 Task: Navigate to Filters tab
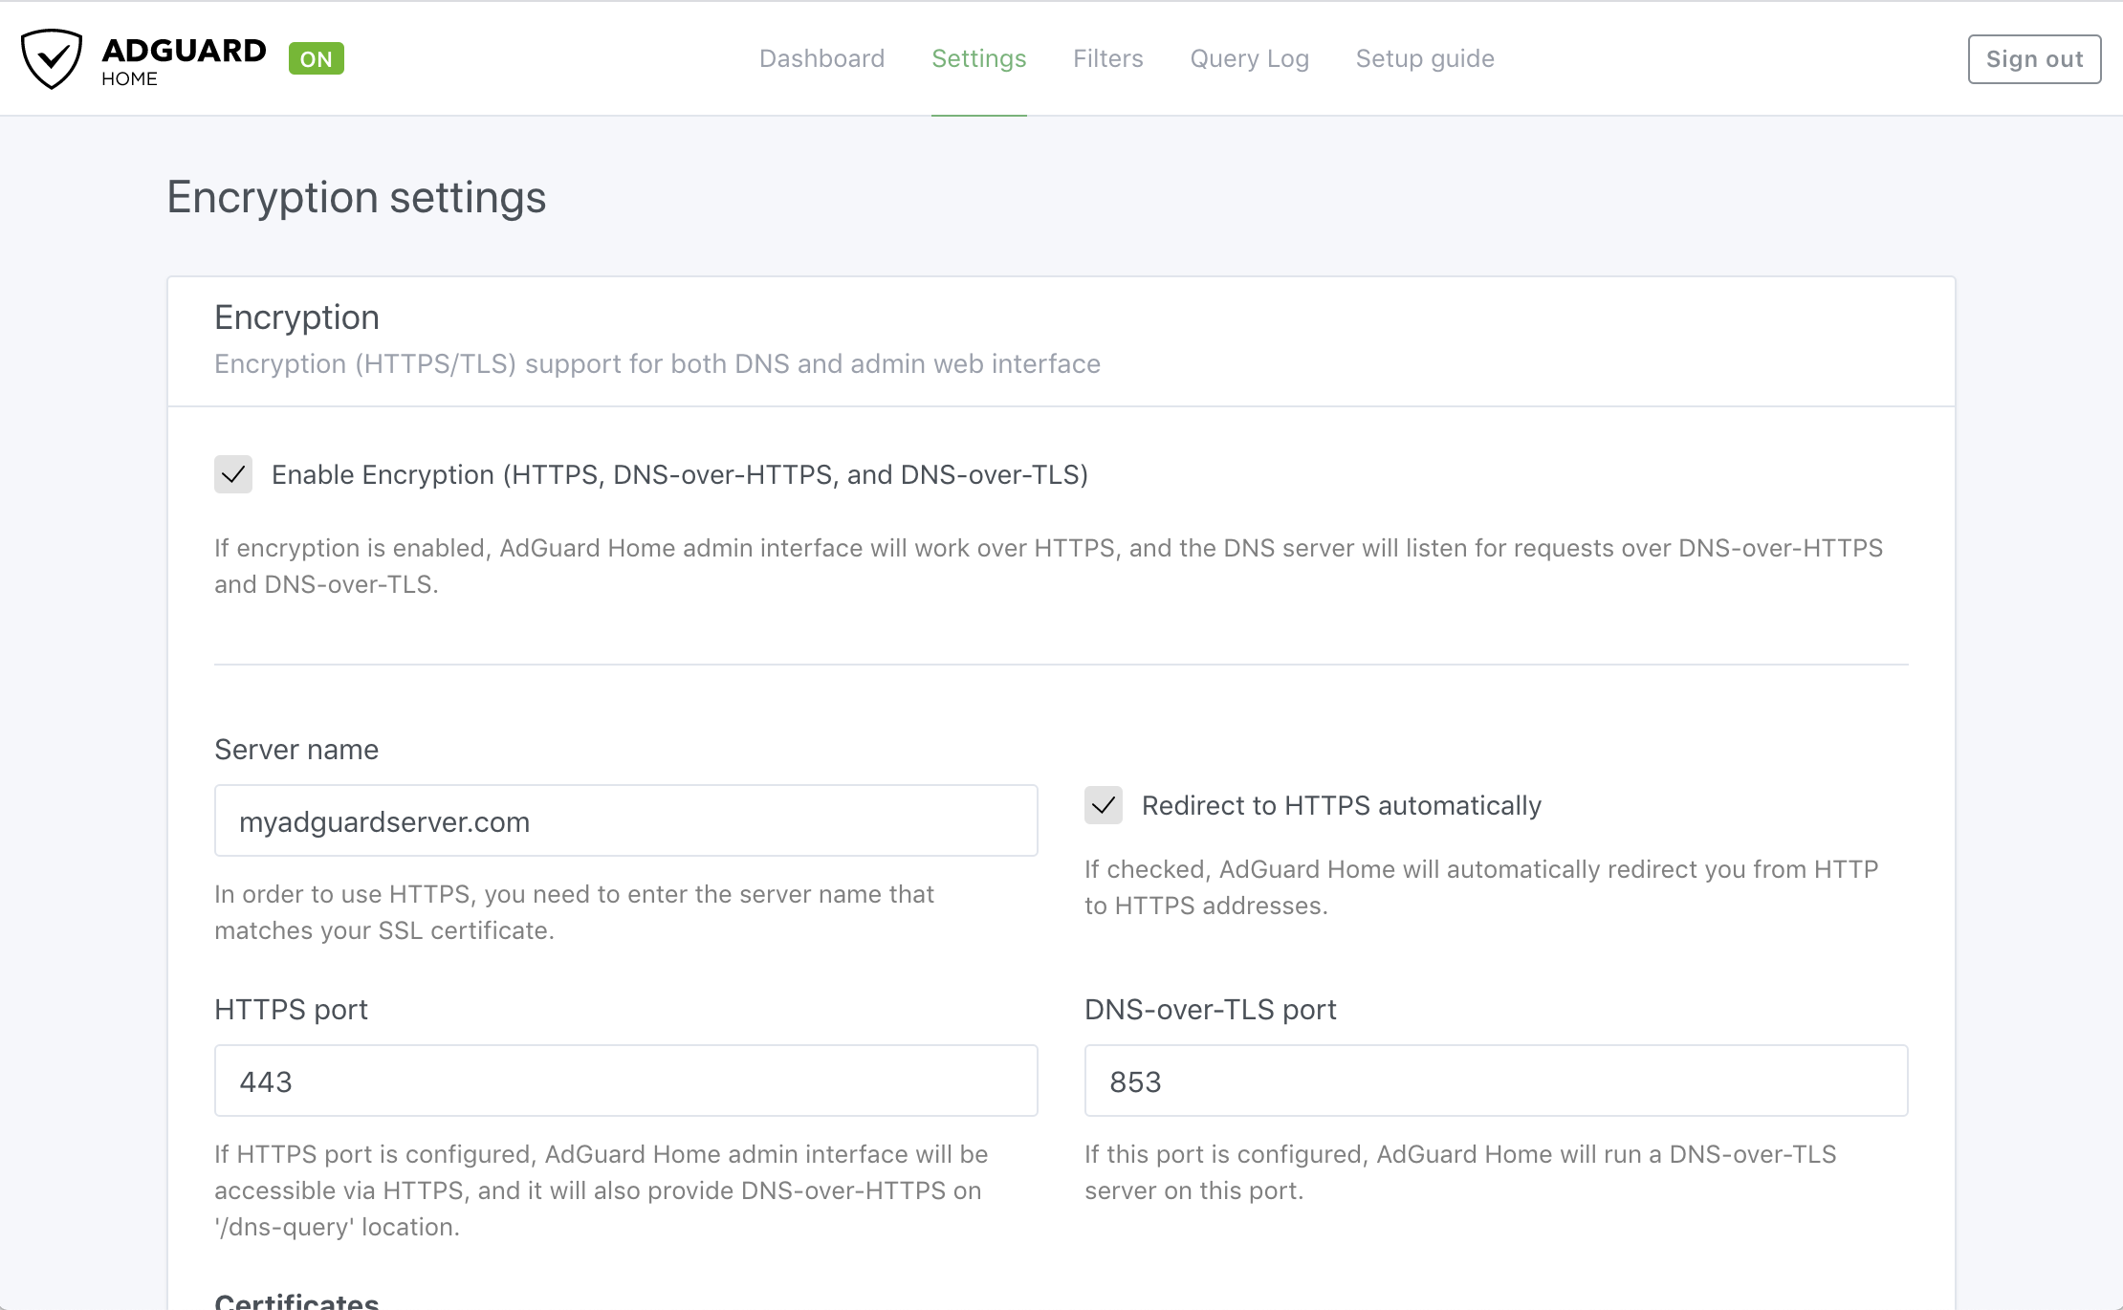[x=1108, y=57]
